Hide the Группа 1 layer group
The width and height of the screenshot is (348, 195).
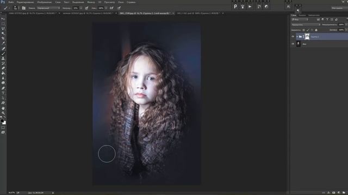click(293, 37)
